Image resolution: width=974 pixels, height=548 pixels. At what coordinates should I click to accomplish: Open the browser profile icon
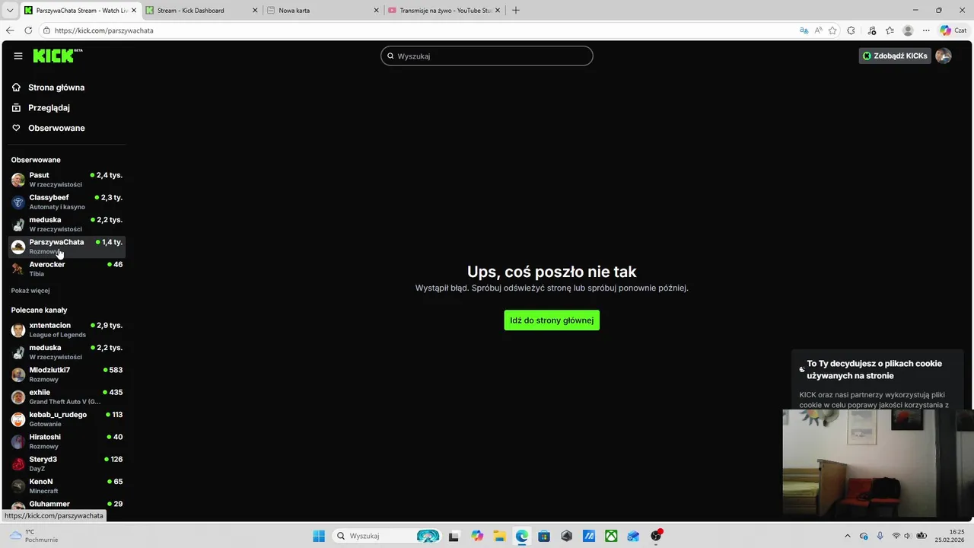pyautogui.click(x=908, y=30)
